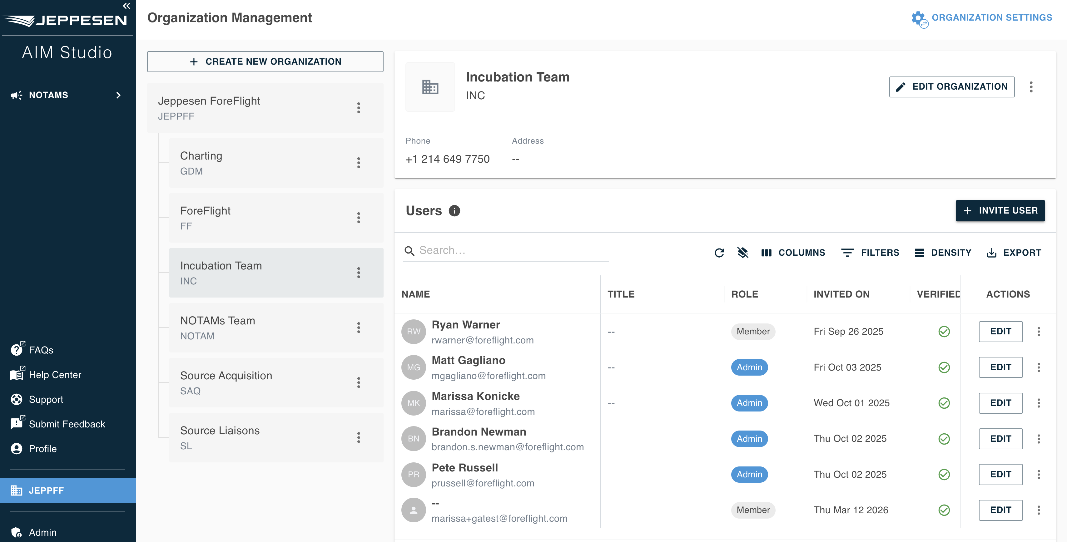Click the Member role badge for Ryan Warner
Image resolution: width=1067 pixels, height=542 pixels.
pyautogui.click(x=753, y=332)
